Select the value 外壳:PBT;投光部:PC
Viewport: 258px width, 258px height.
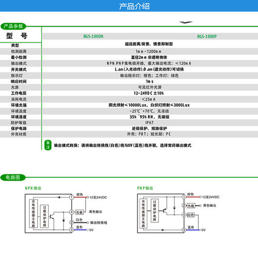pyautogui.click(x=149, y=134)
